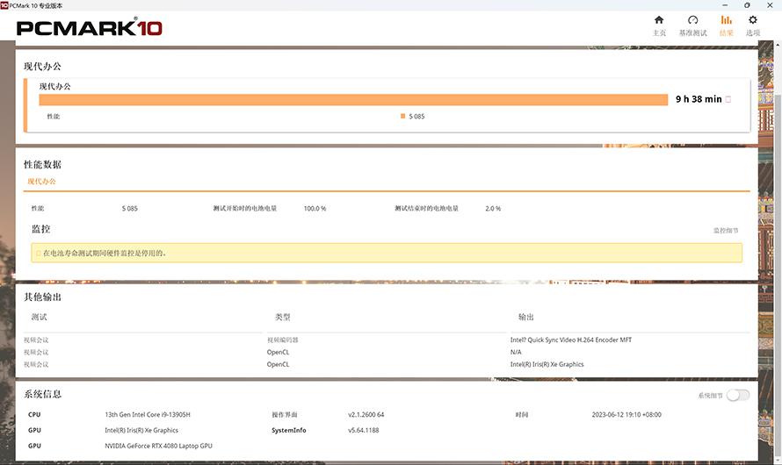Viewport: 782px width, 465px height.
Task: Click the 测试 column header
Action: tap(39, 317)
